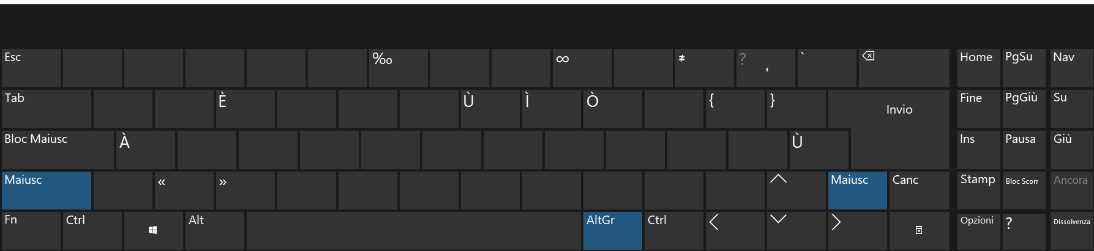Click the Nav navigation key

click(x=1071, y=68)
